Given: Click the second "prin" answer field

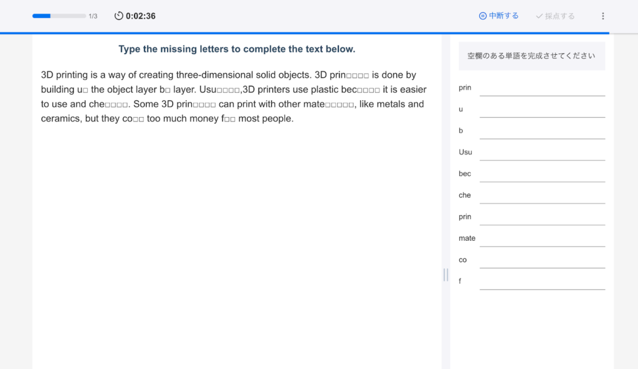Looking at the screenshot, I should (542, 217).
